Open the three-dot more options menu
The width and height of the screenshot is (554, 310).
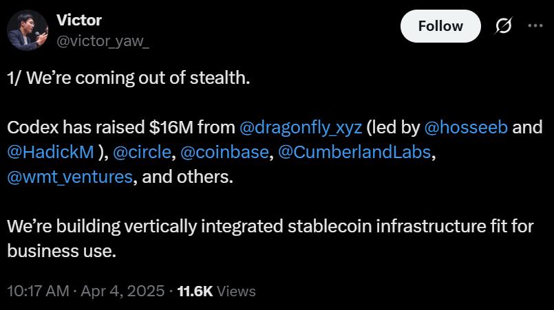point(535,26)
